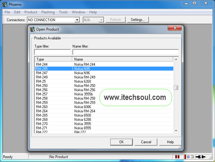Screen dimensions: 215x162
Task: Select the RM-256 row
Action: [104, 90]
